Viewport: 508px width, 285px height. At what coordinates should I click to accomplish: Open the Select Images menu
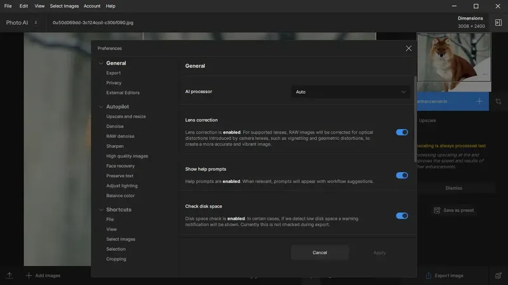64,6
